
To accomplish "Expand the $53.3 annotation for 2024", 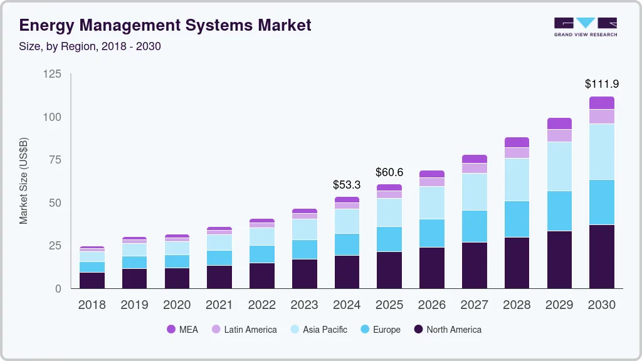I will pos(346,184).
